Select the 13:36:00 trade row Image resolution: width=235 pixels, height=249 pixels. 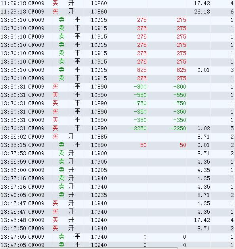click(x=117, y=170)
